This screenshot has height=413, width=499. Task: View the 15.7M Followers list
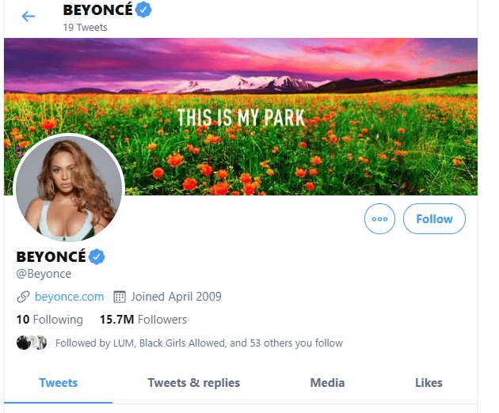click(143, 320)
